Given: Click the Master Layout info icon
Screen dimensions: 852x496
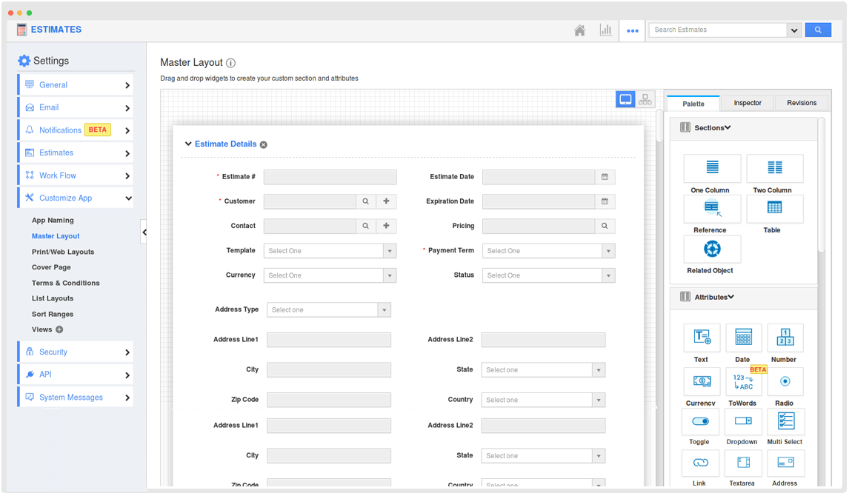Looking at the screenshot, I should (x=231, y=63).
